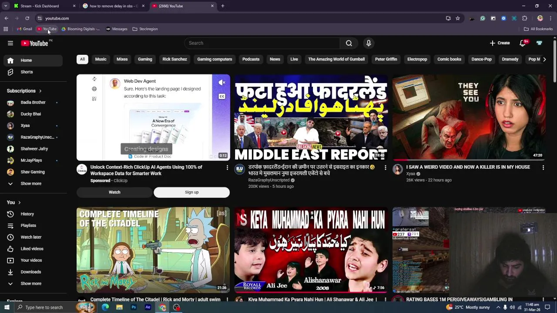
Task: Open All Bookmarks folder
Action: 538,29
